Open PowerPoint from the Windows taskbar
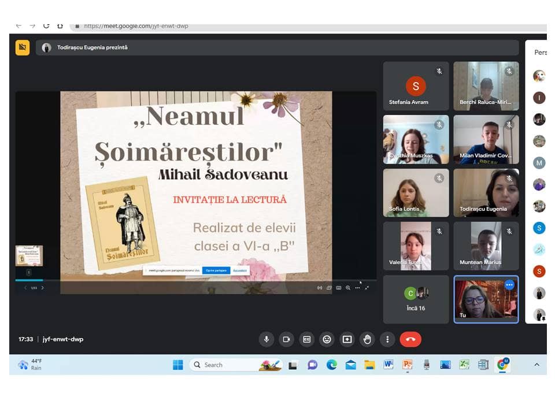This screenshot has height=416, width=555. pyautogui.click(x=408, y=365)
